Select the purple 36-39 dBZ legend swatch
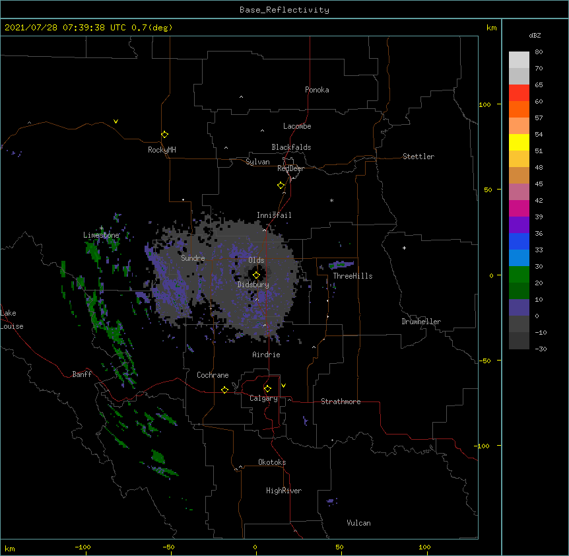Screen dimensions: 569x556 (x=519, y=225)
